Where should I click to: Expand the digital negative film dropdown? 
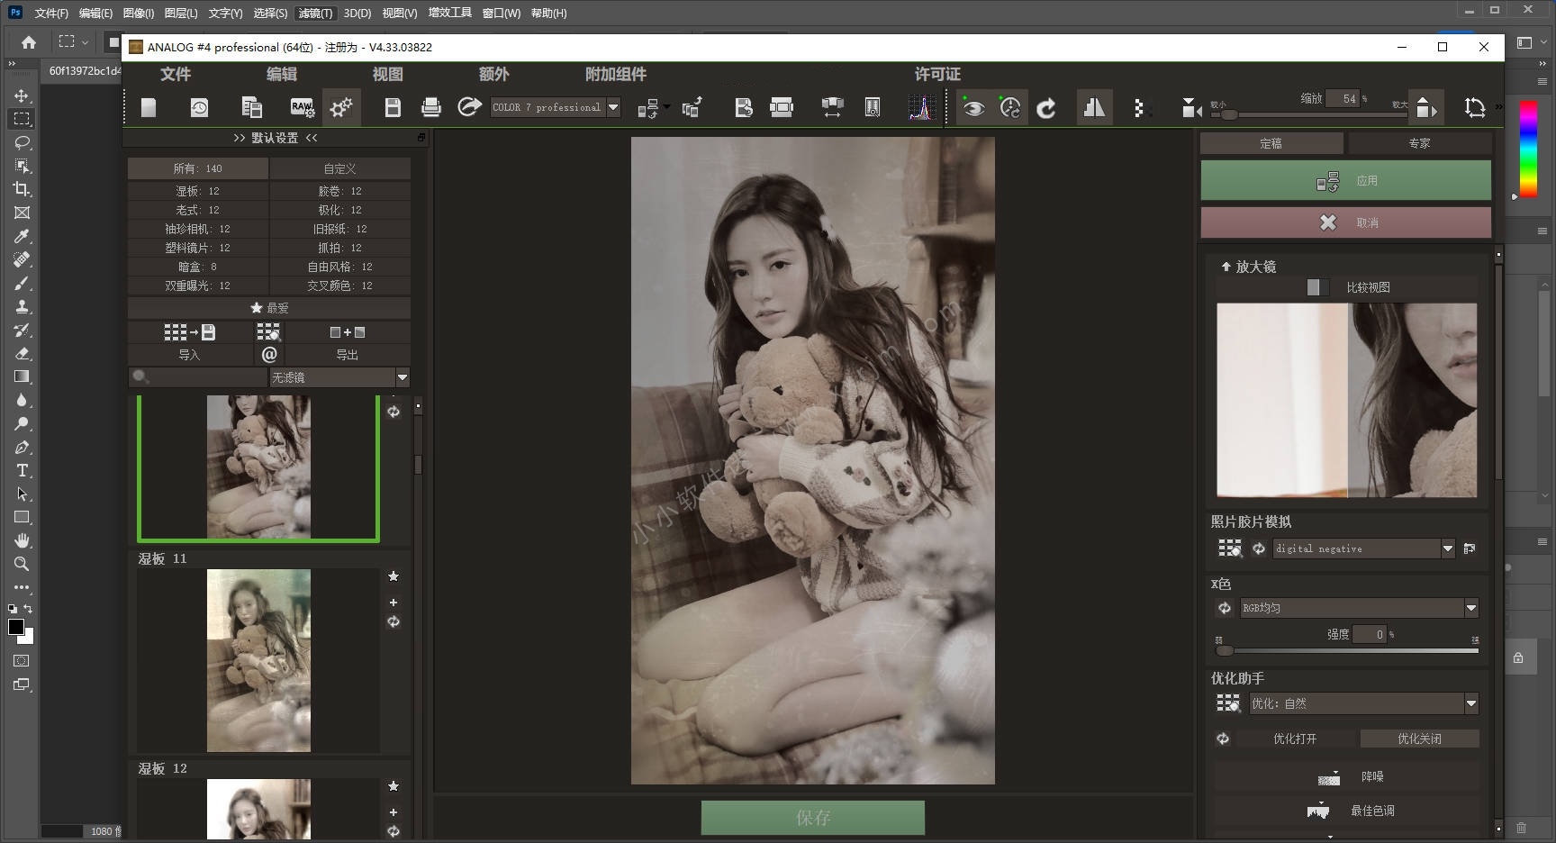coord(1448,548)
